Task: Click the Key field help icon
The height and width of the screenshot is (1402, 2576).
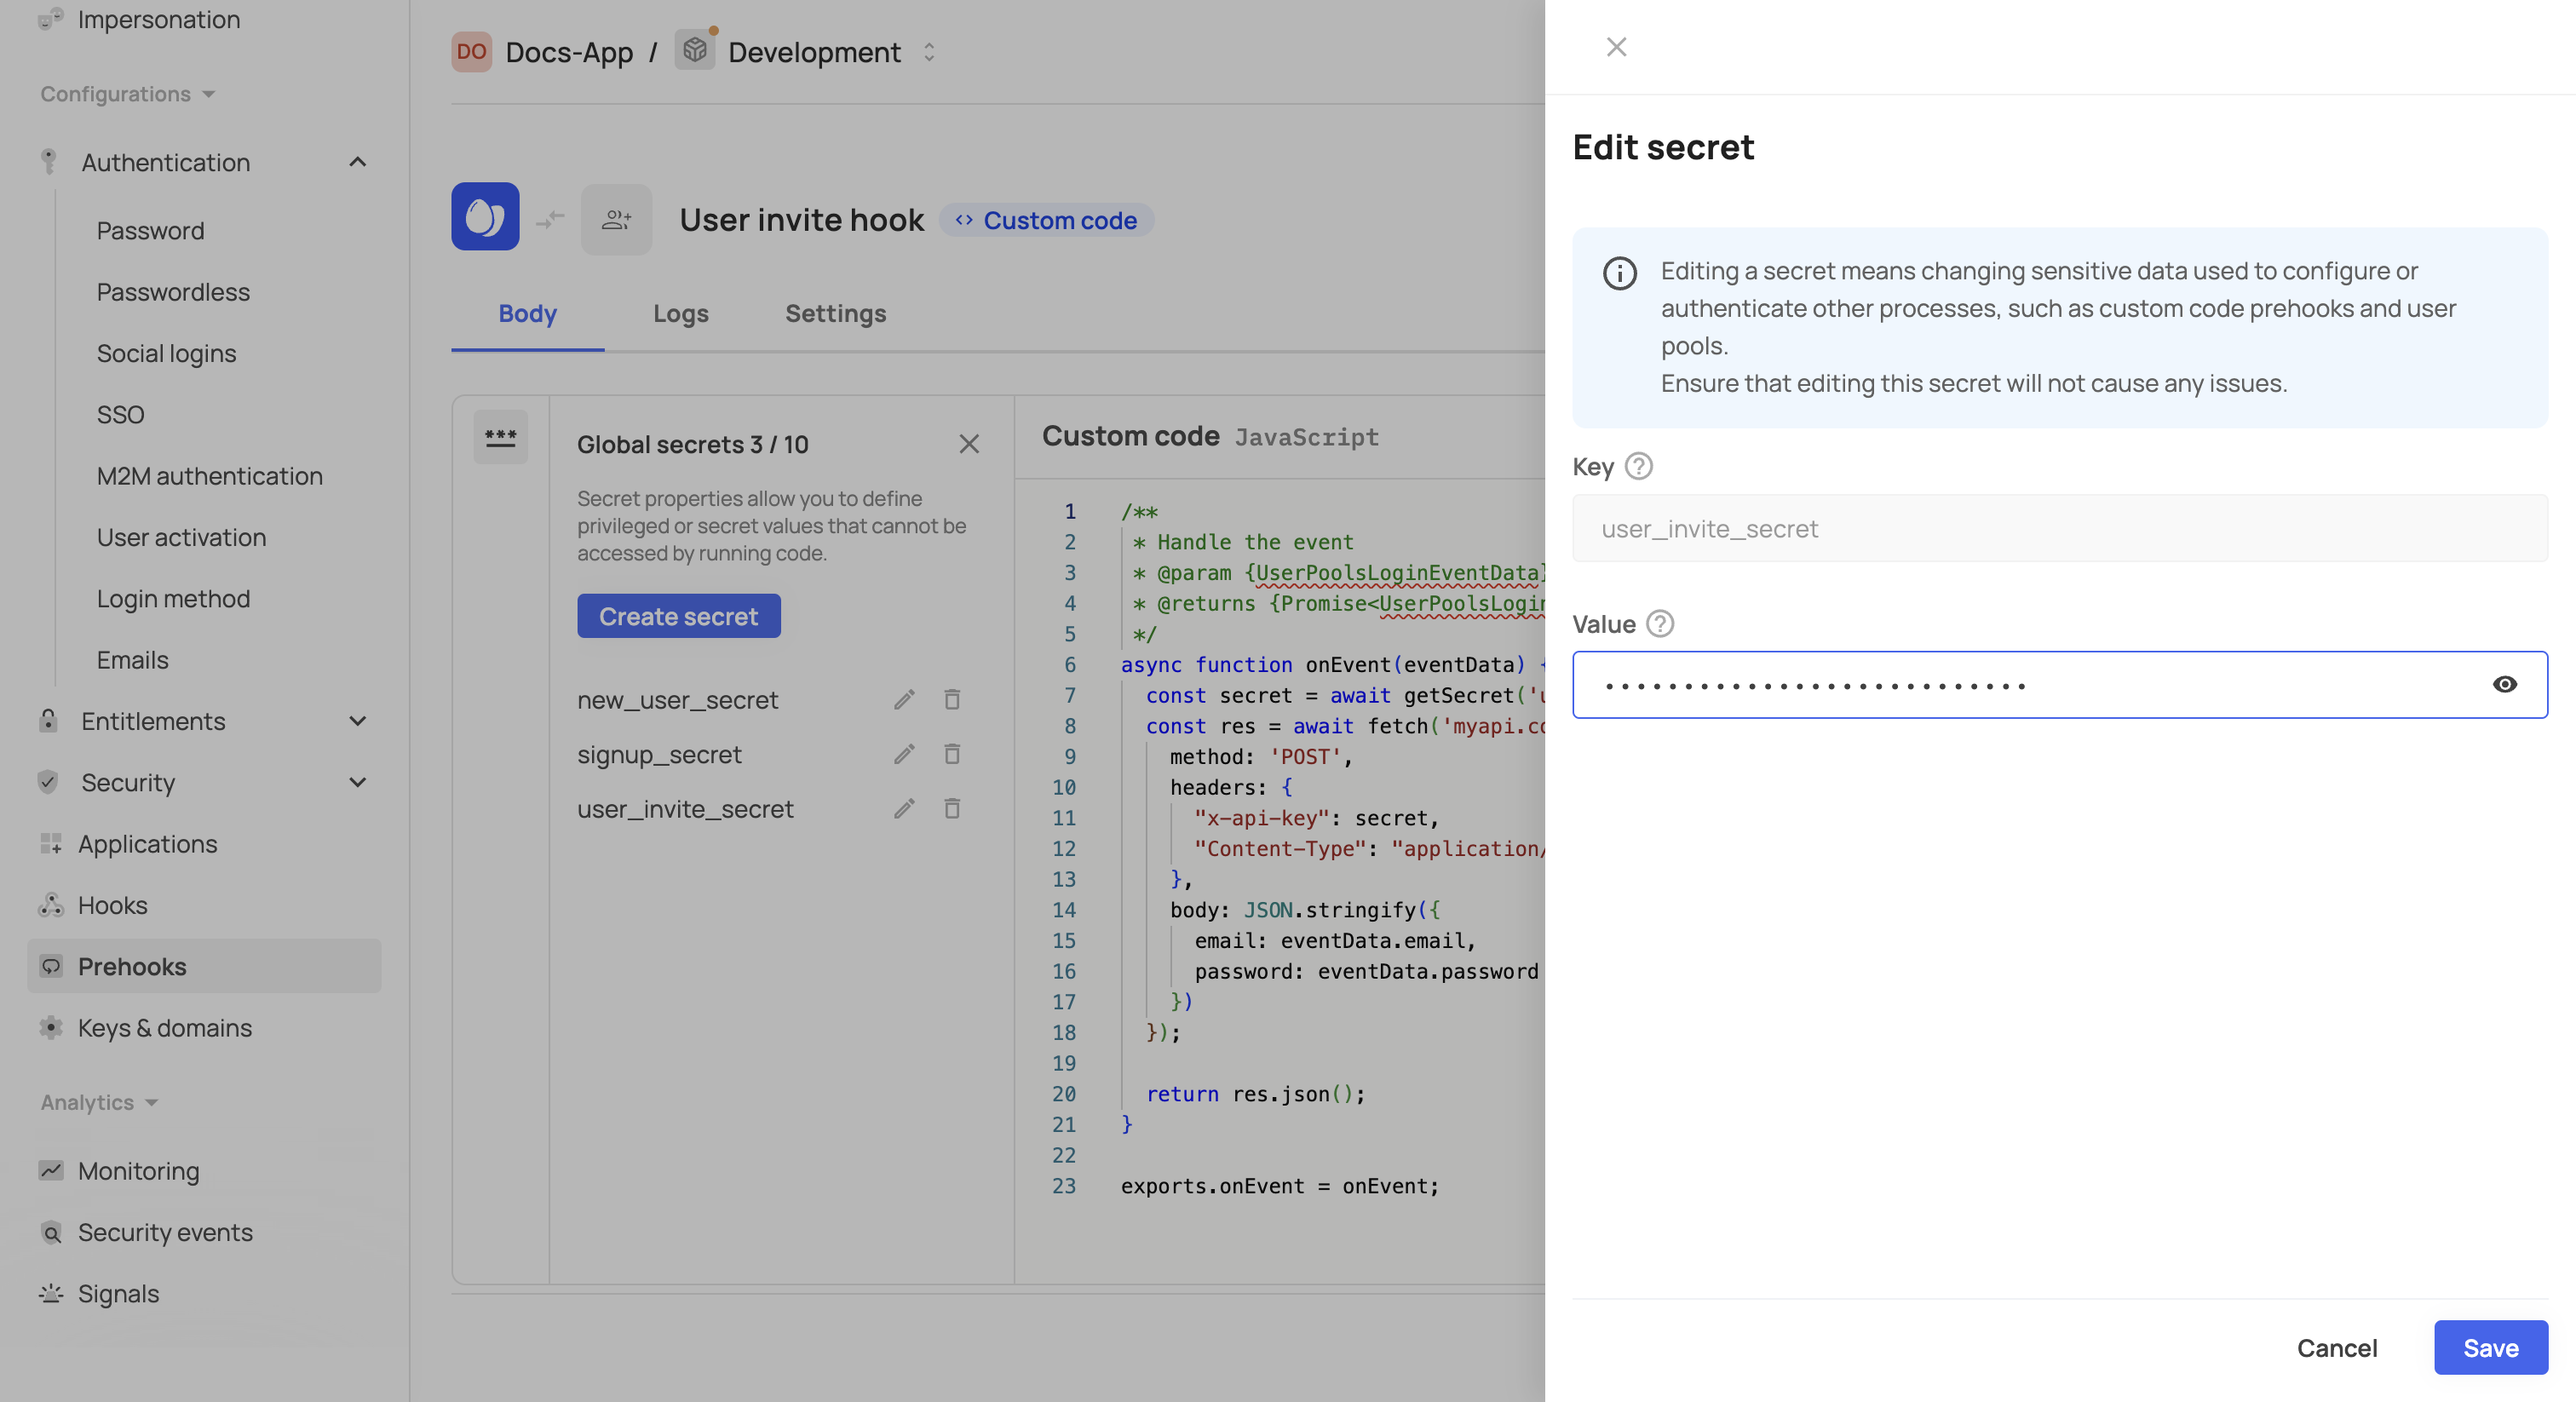Action: (x=1638, y=466)
